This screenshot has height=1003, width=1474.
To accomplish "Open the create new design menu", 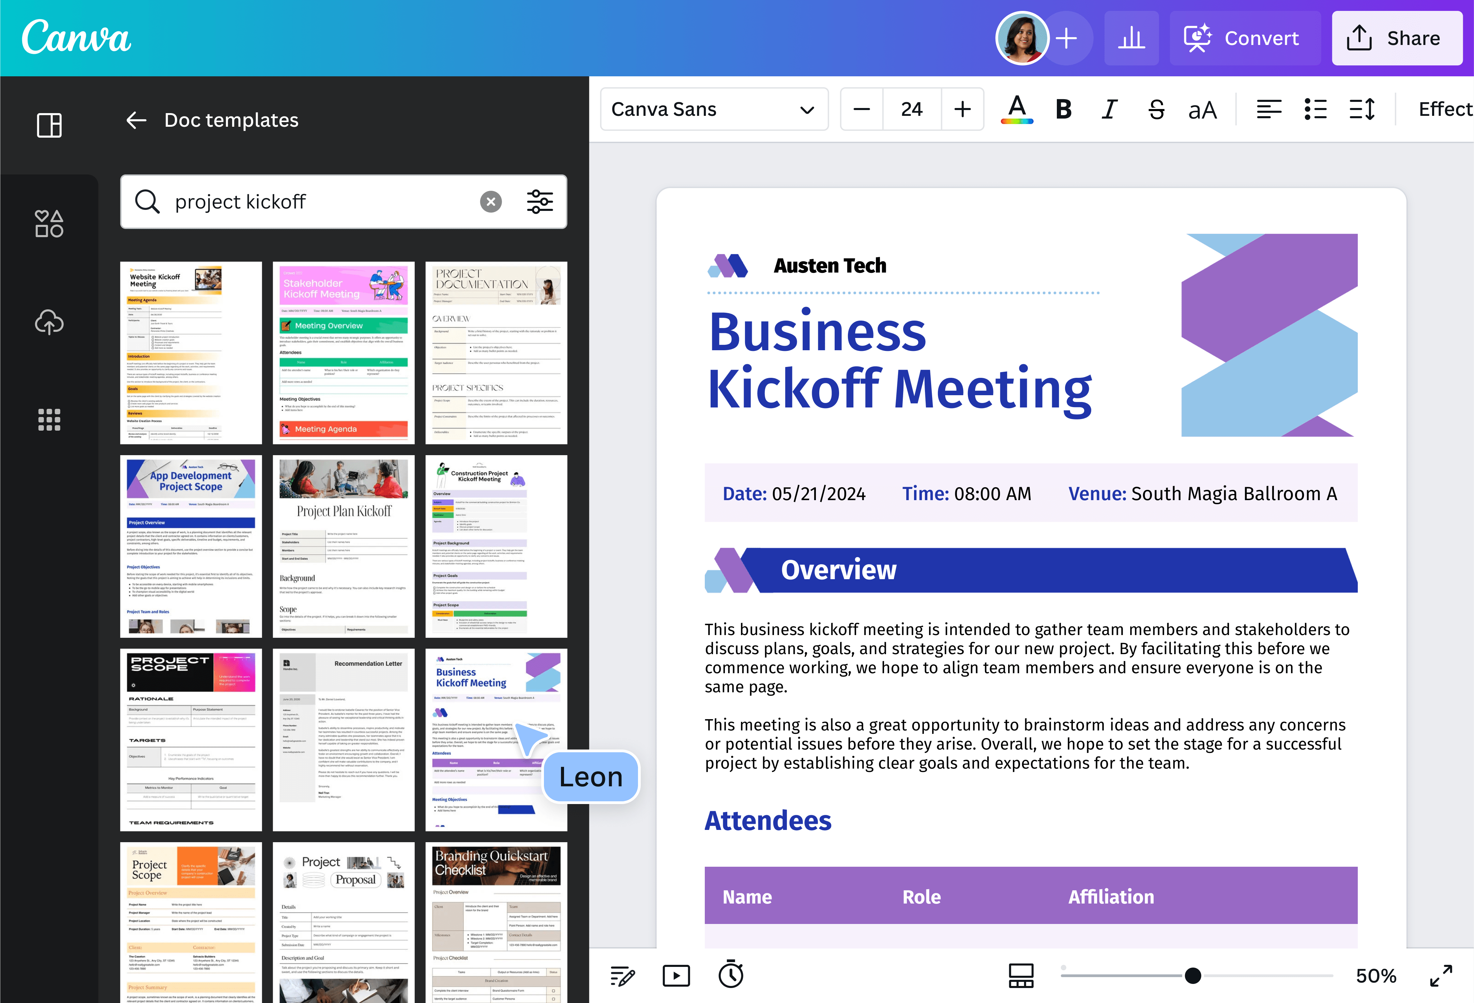I will coord(1067,38).
